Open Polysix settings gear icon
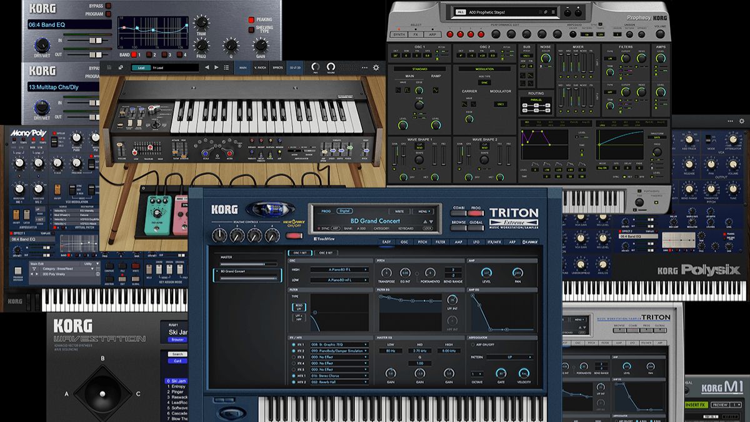 tap(741, 121)
